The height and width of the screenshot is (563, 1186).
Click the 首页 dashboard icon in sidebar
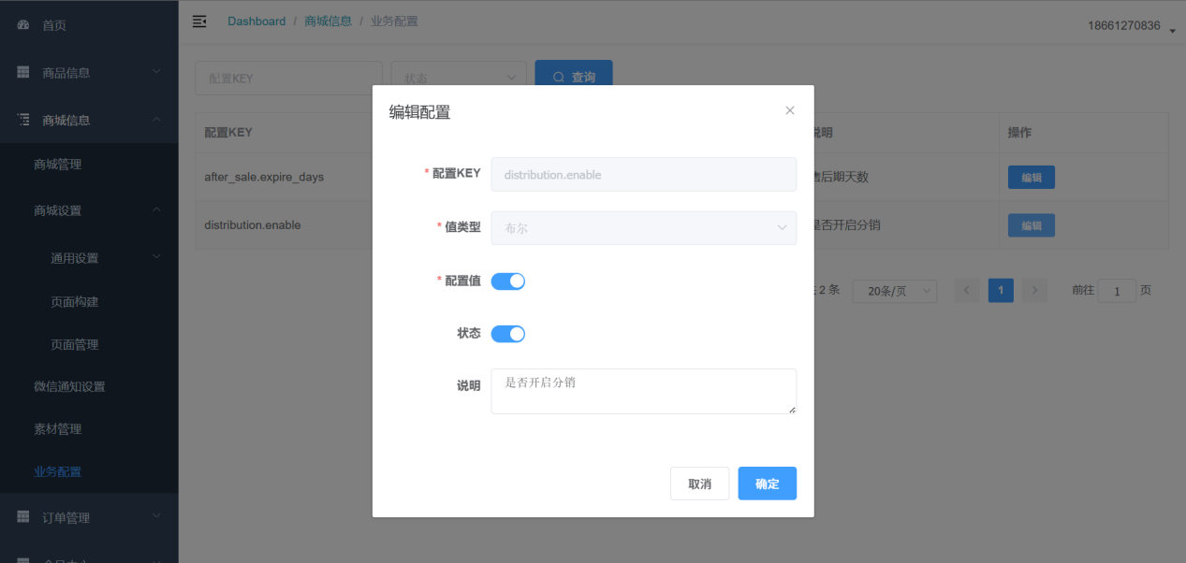coord(23,25)
